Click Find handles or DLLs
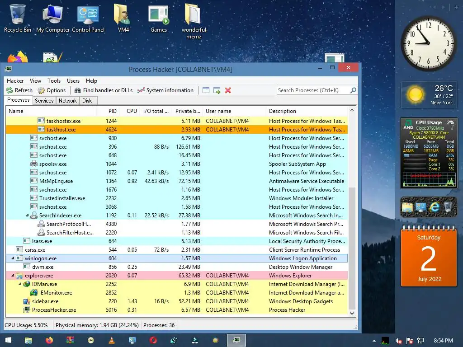This screenshot has height=347, width=463. (104, 90)
